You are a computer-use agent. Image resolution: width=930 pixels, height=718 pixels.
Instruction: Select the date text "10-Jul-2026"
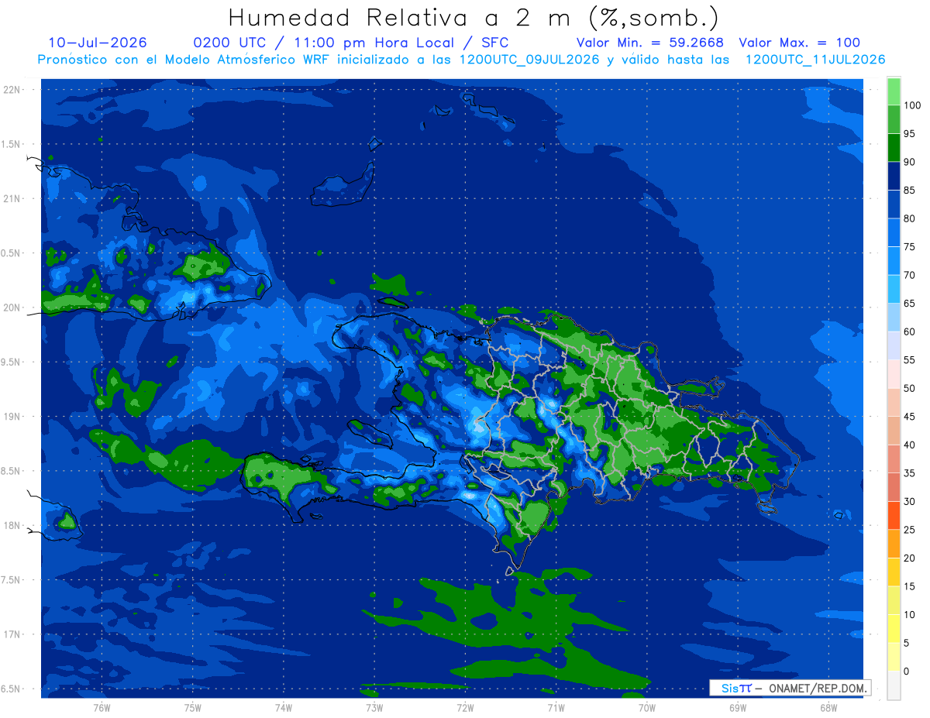pyautogui.click(x=97, y=43)
